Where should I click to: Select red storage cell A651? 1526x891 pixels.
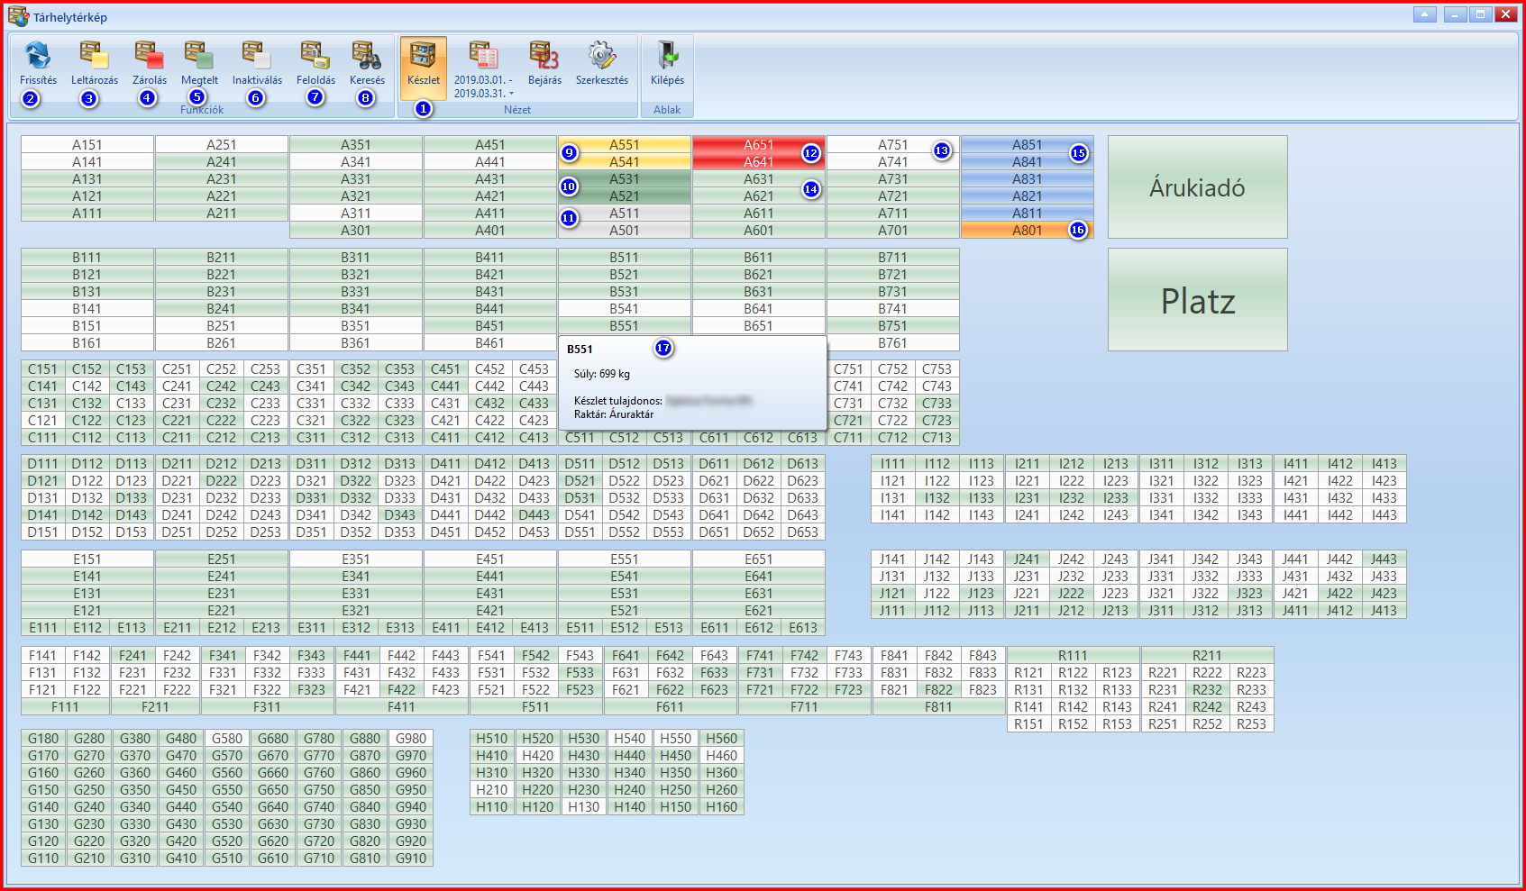(x=758, y=145)
